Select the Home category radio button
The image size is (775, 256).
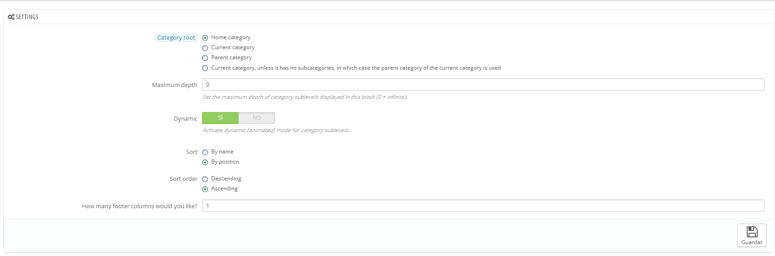tap(205, 38)
